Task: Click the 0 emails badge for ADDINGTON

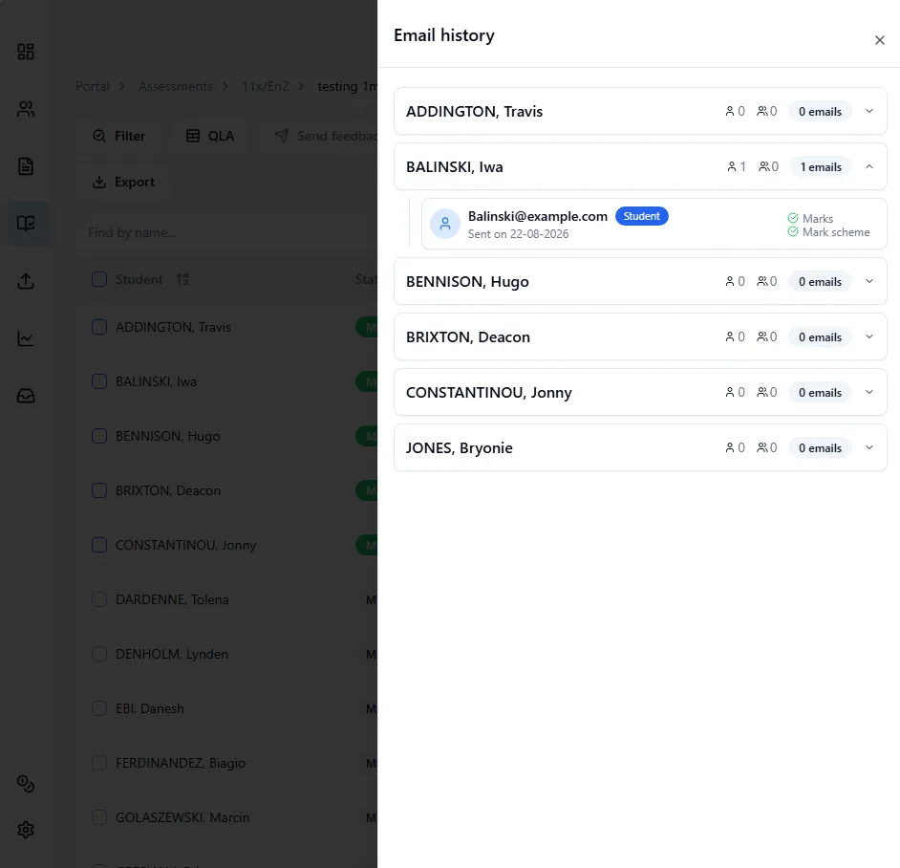Action: click(820, 112)
